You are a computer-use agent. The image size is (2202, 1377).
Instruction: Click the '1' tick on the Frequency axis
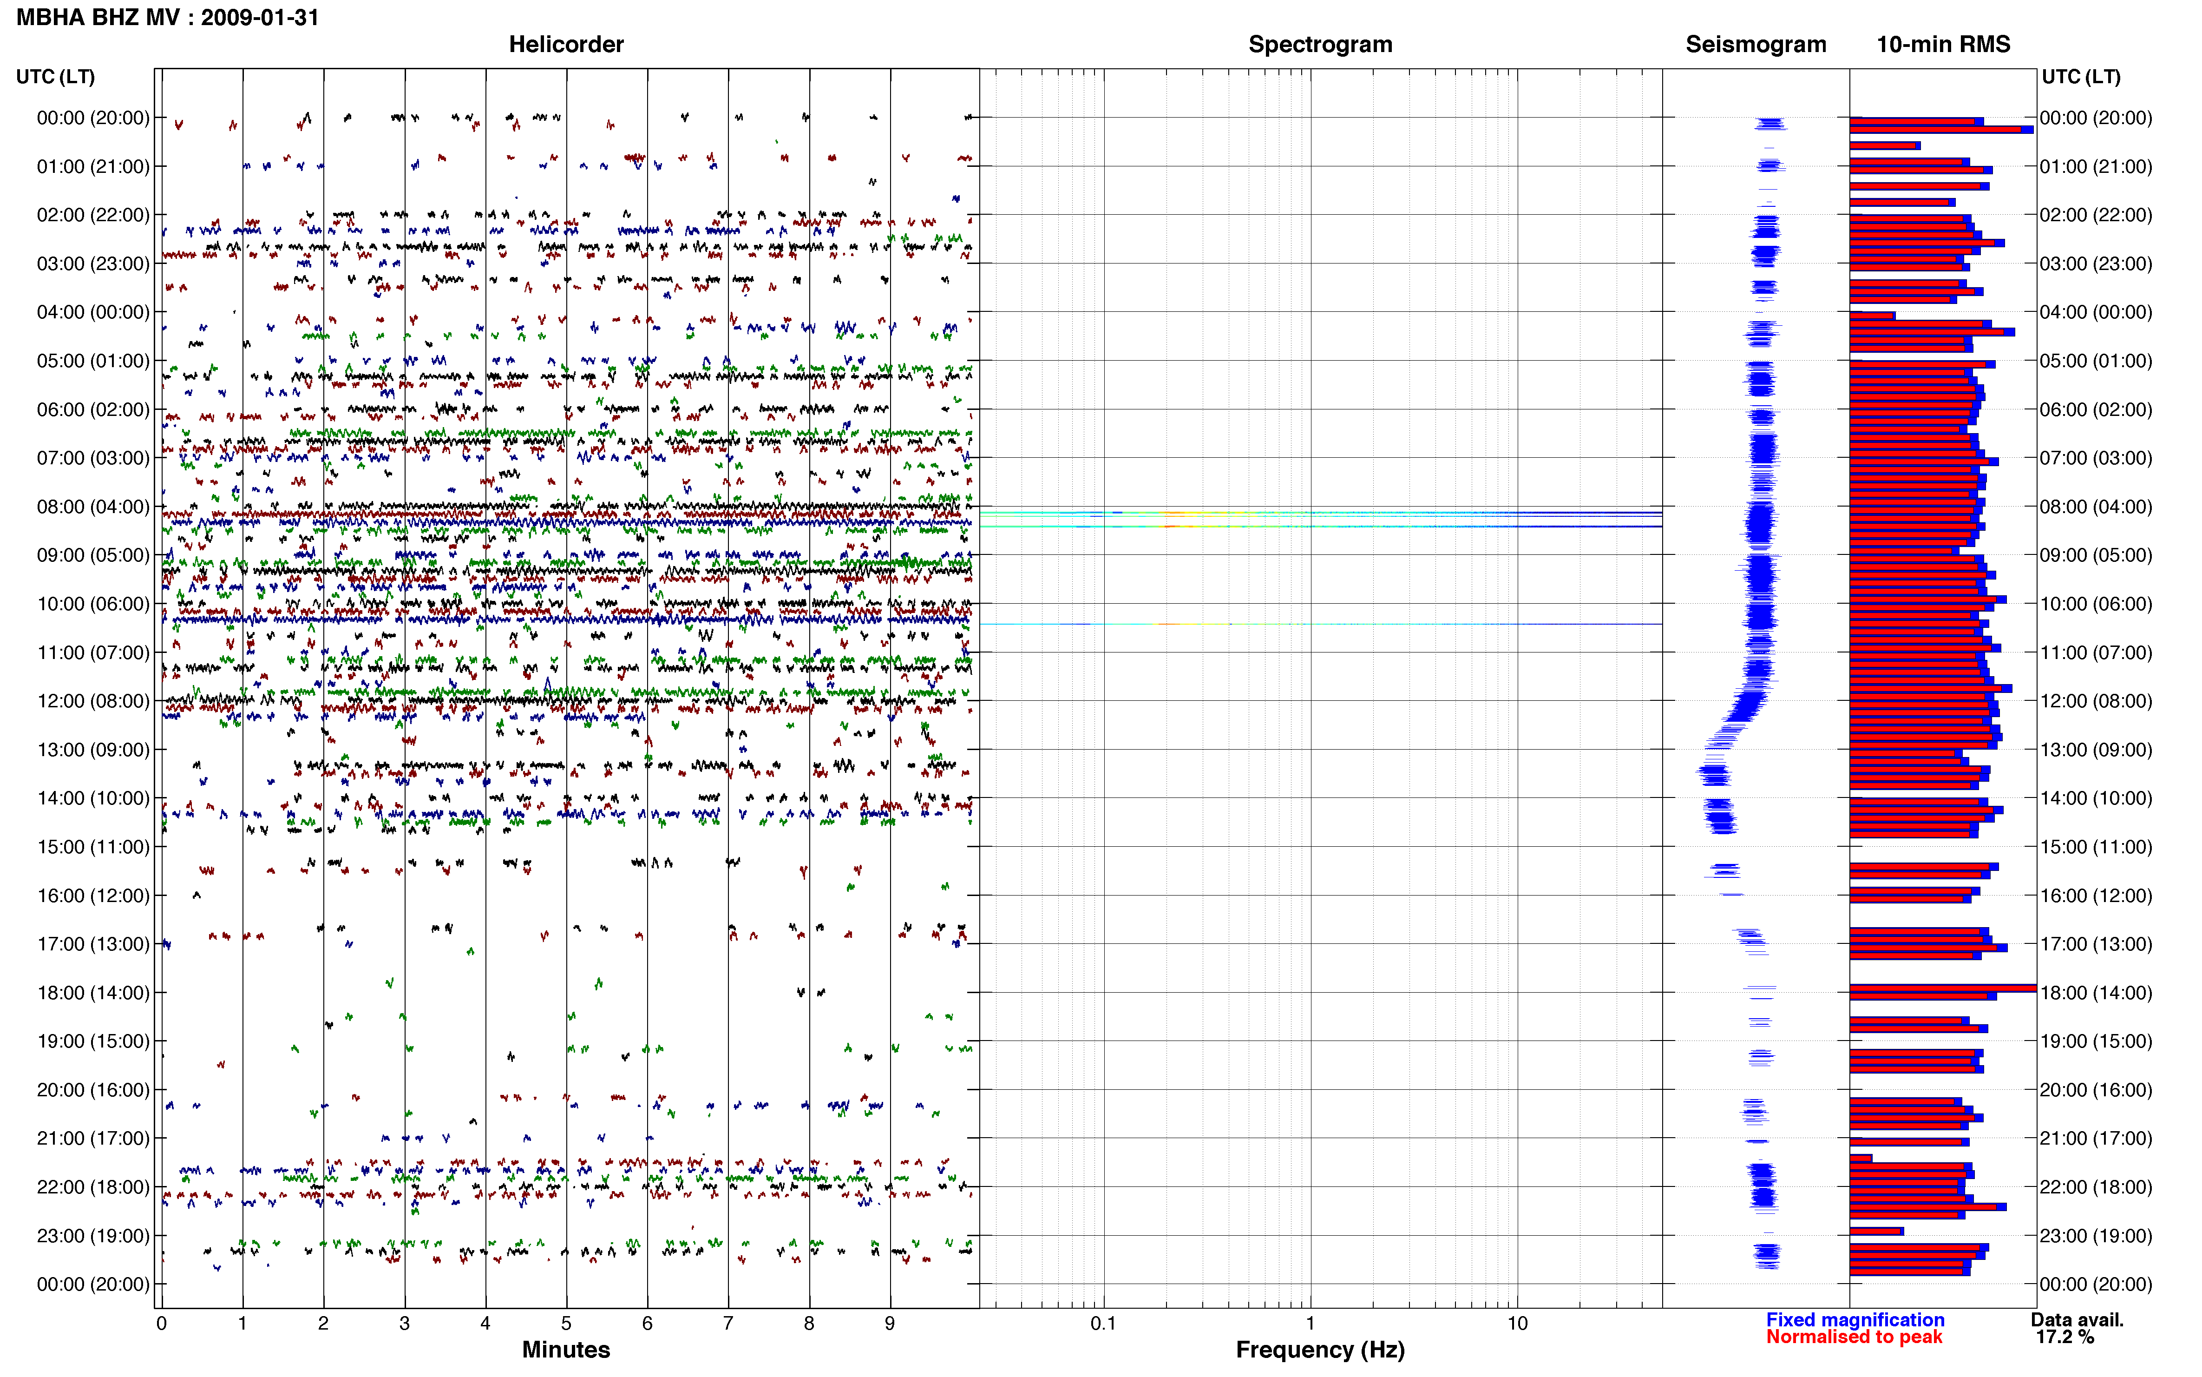(x=1310, y=1324)
